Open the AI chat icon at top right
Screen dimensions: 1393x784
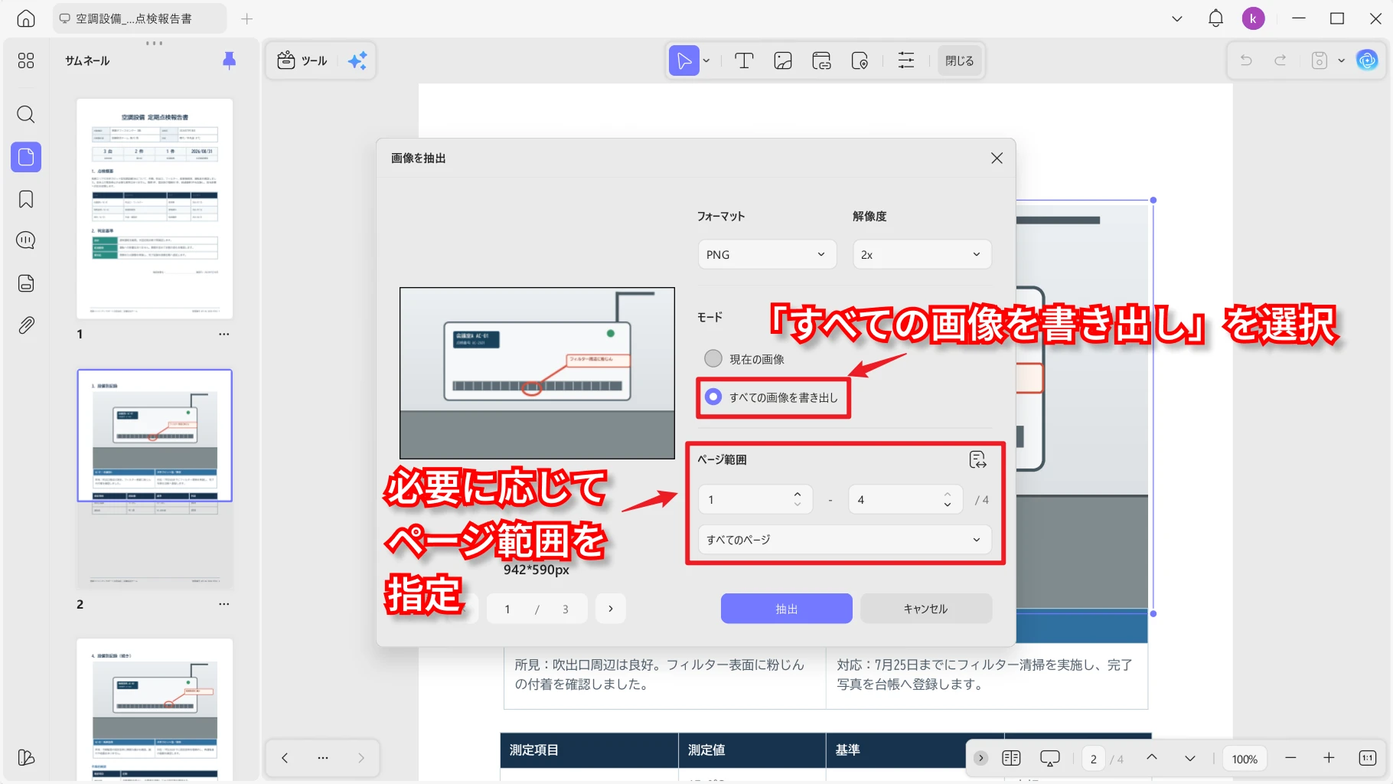tap(1367, 60)
